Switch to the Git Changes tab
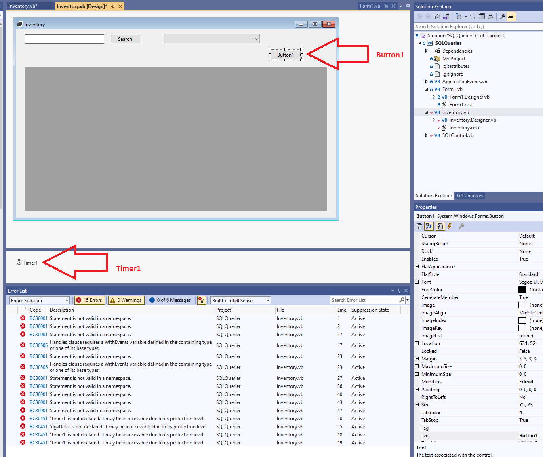543x457 pixels. (469, 196)
